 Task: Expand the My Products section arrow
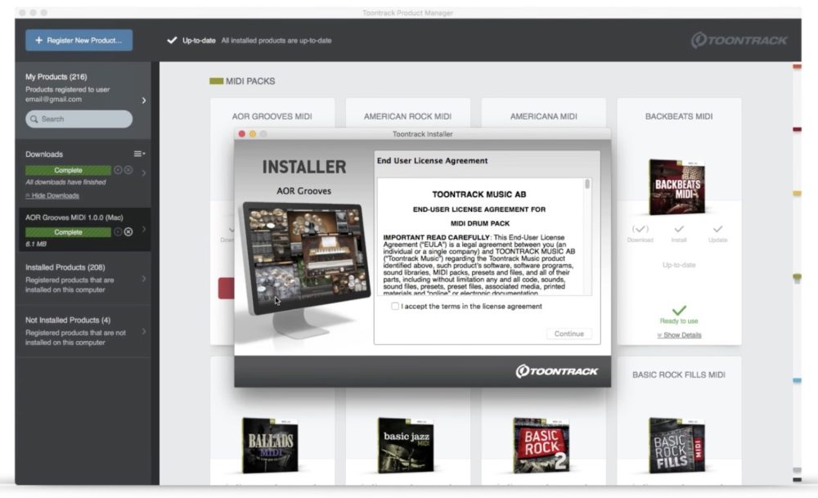(144, 101)
